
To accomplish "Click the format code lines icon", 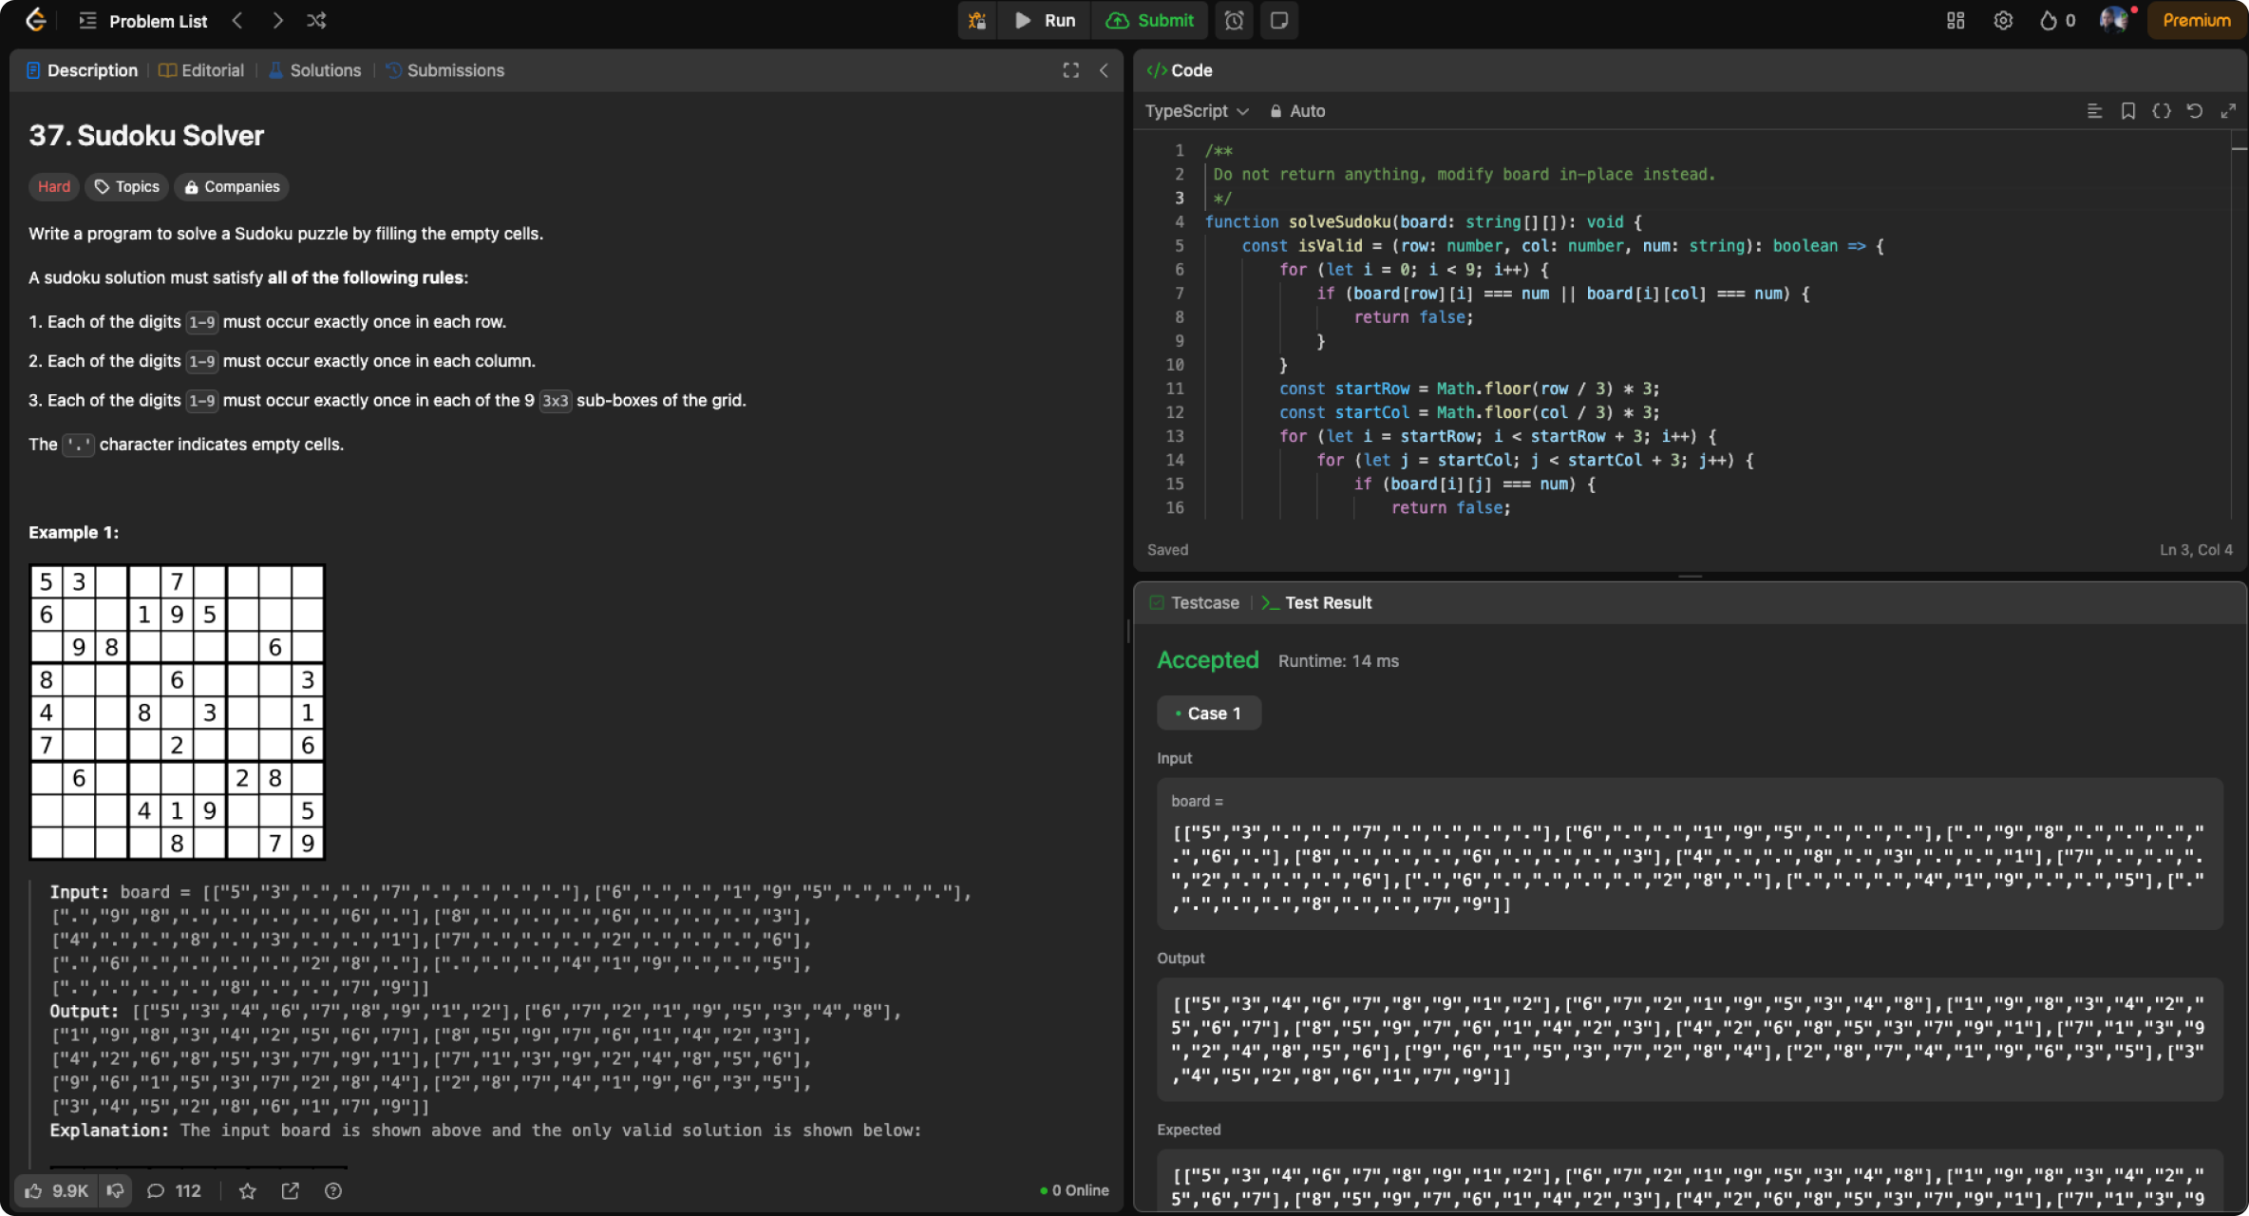I will click(2094, 111).
